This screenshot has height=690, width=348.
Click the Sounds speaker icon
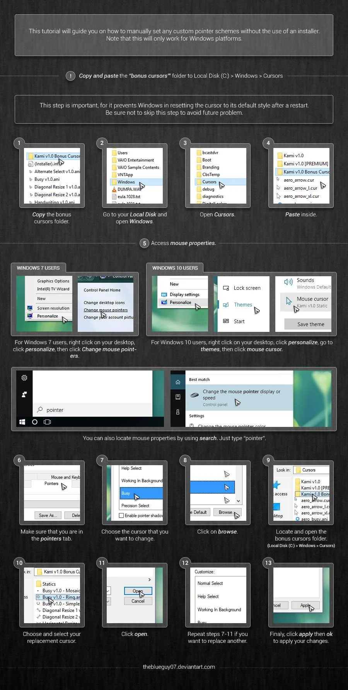pos(288,282)
